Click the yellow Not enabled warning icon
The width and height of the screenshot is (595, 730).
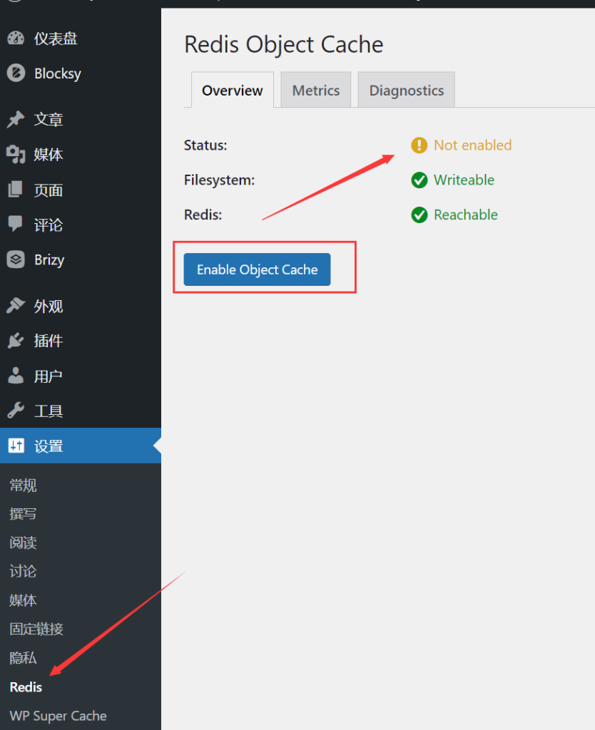[419, 145]
